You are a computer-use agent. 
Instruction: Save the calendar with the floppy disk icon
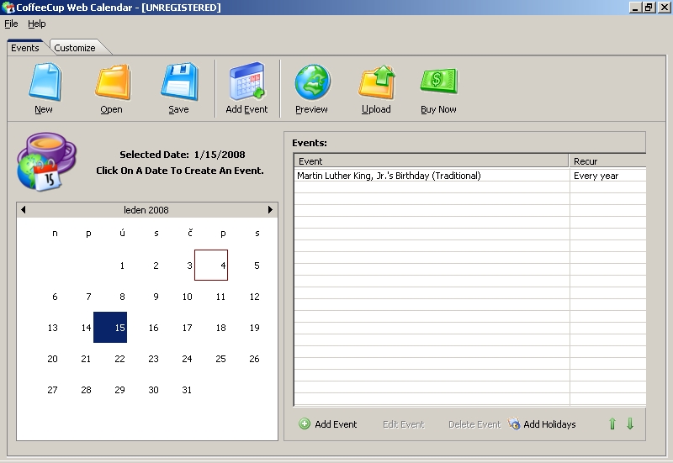click(x=179, y=82)
